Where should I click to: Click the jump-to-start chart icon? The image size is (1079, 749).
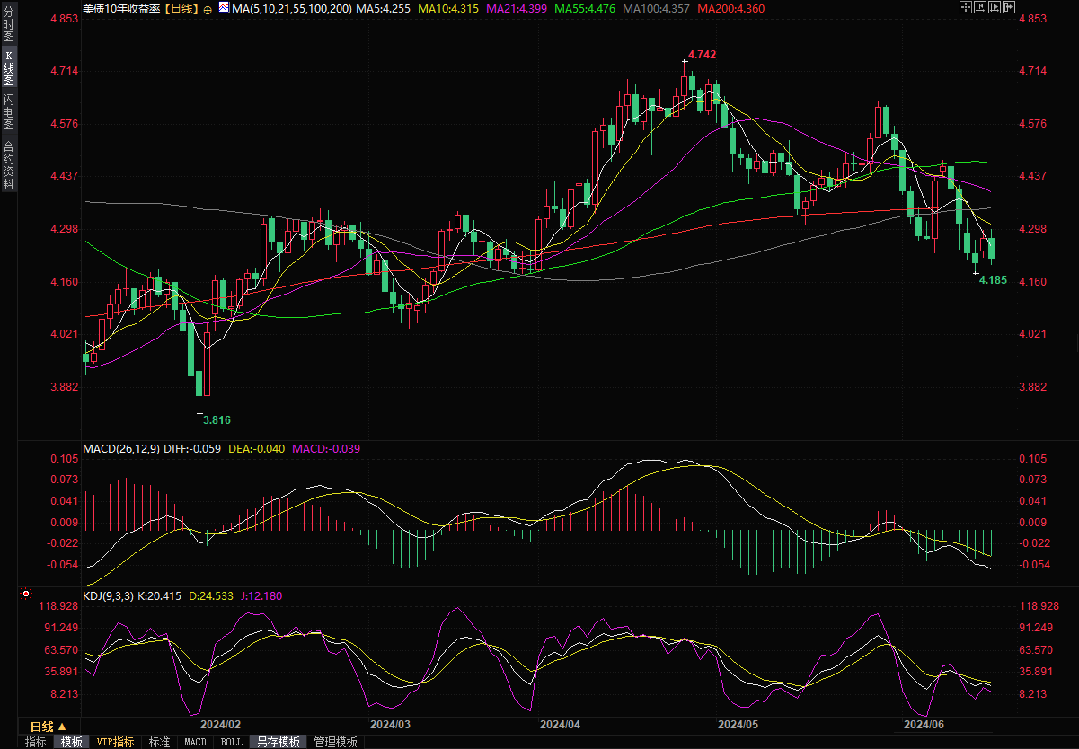coord(981,8)
